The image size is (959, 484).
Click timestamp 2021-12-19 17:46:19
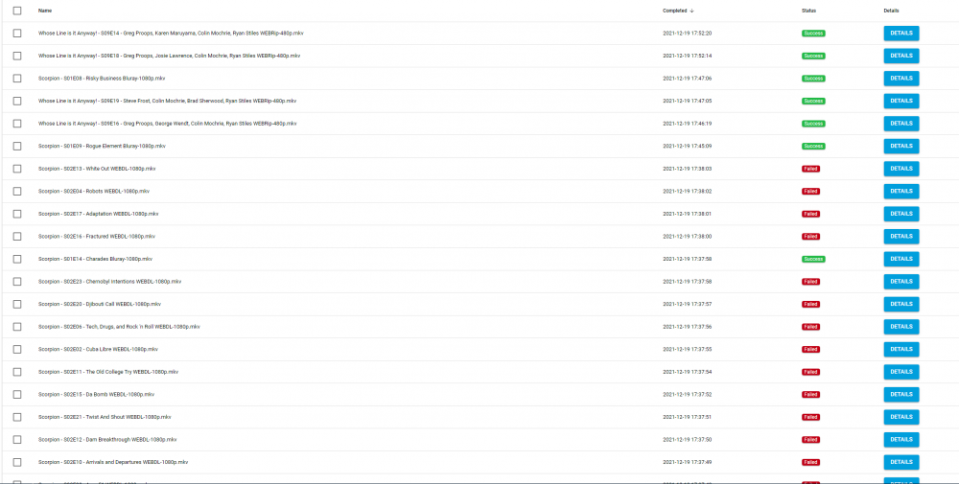point(687,124)
